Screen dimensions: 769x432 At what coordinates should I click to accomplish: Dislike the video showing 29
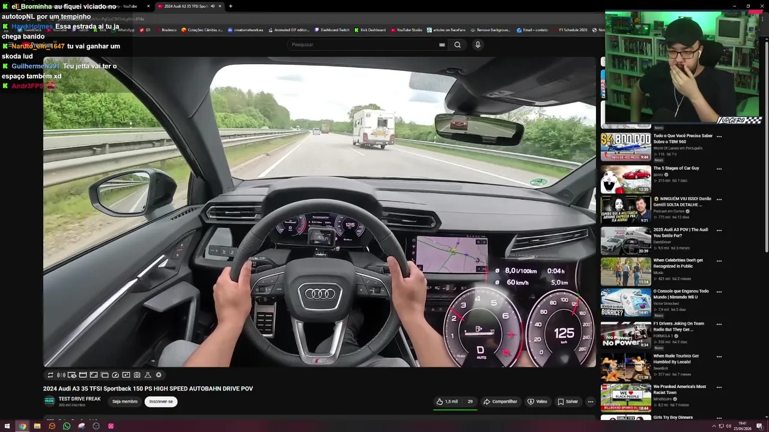pos(470,401)
